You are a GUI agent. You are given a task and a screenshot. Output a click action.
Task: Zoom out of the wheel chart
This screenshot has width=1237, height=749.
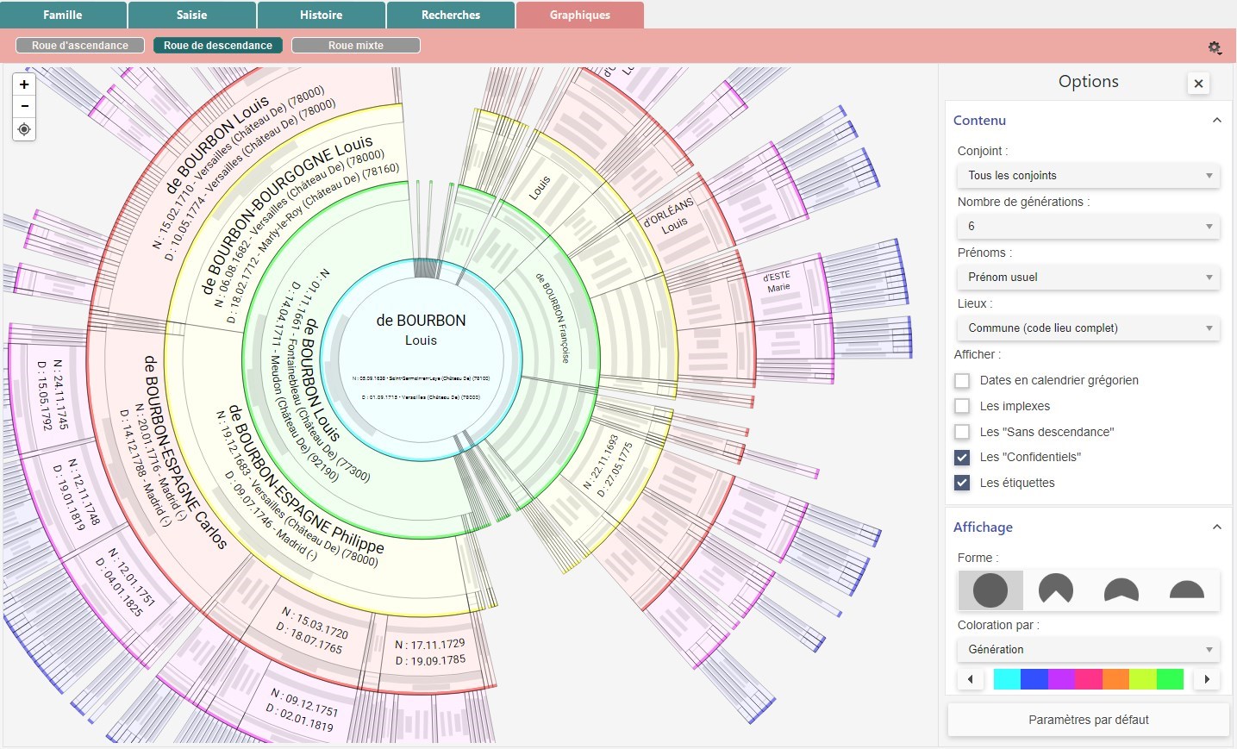[x=24, y=106]
